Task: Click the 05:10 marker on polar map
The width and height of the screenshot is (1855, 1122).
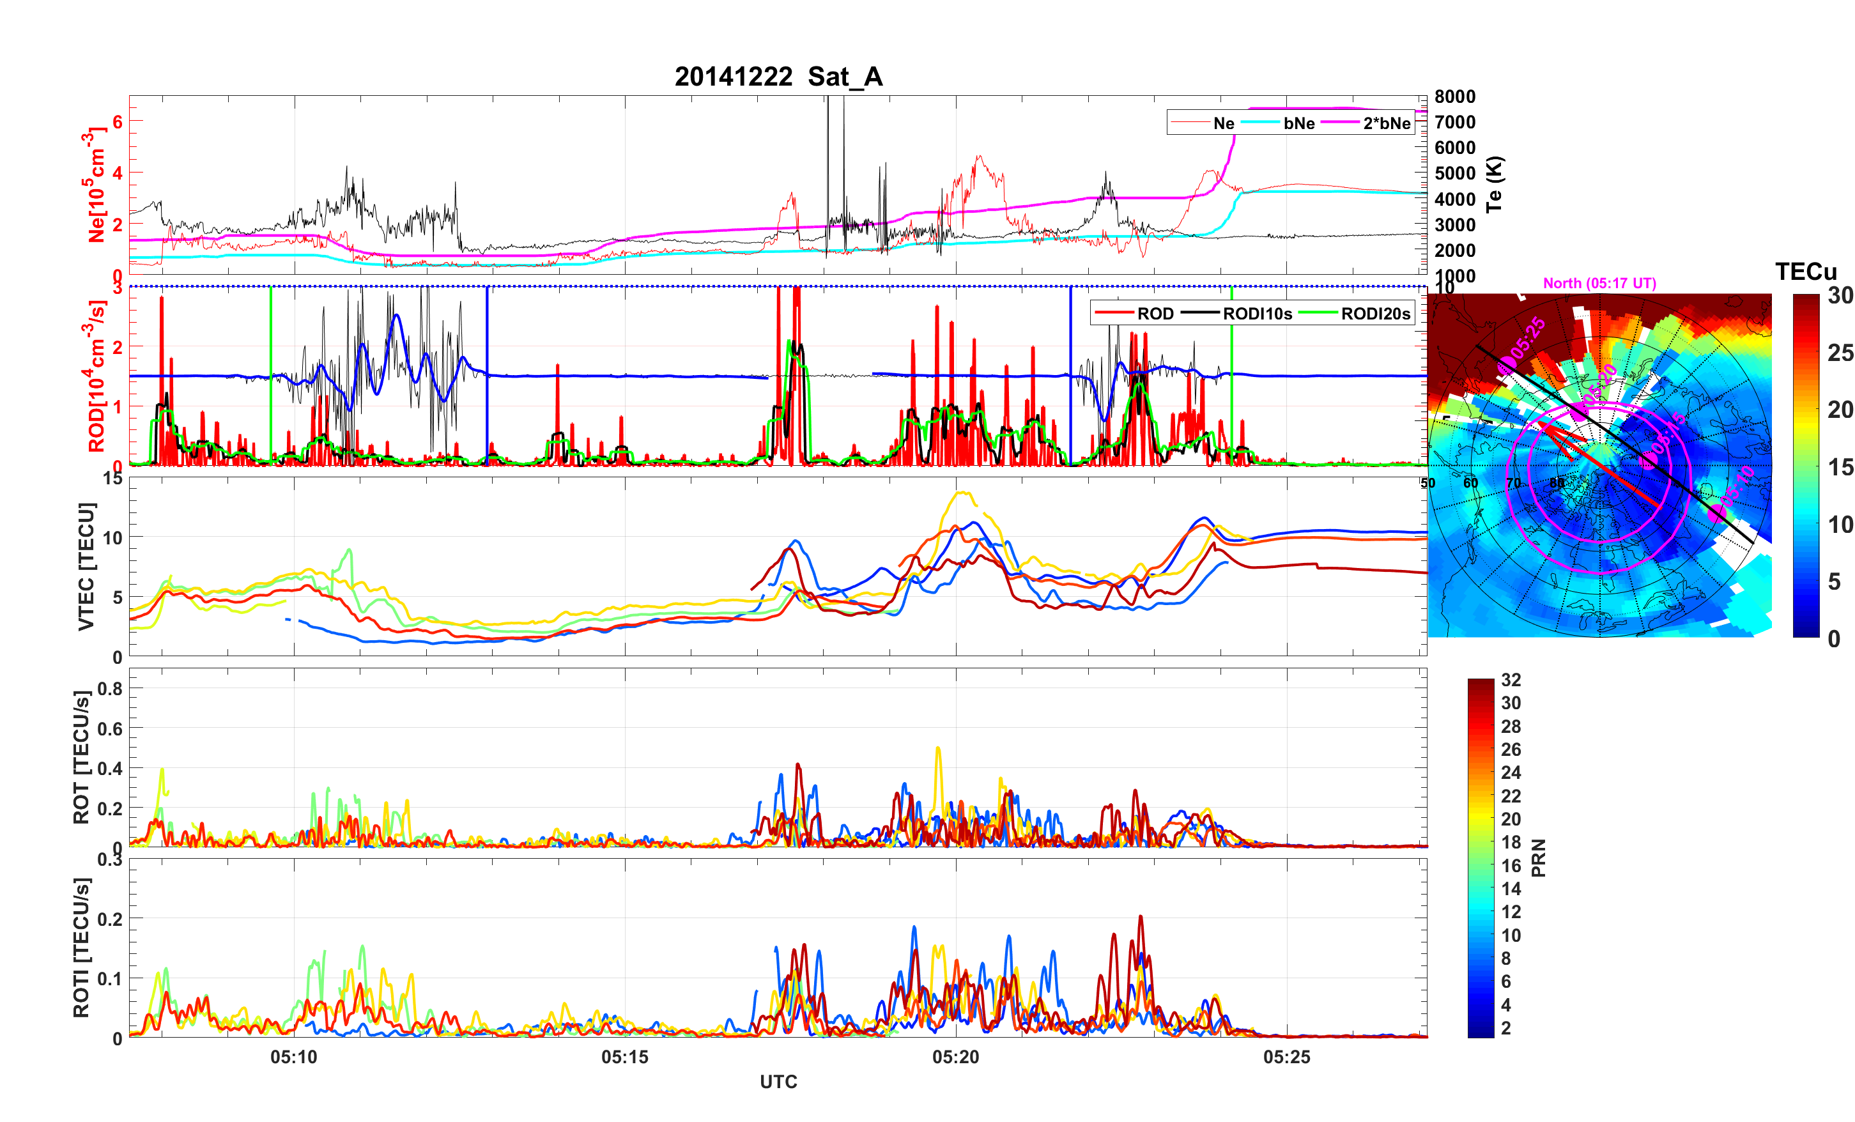Action: 1717,513
